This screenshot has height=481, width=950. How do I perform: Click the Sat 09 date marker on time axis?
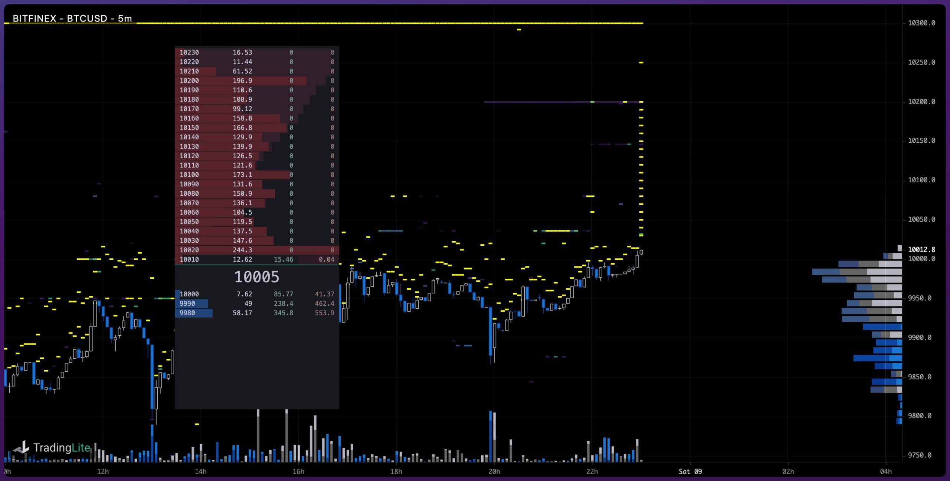click(x=690, y=471)
